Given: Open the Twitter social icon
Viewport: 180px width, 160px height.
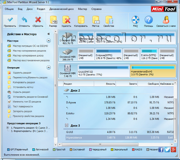Looking at the screenshot, I should [x=167, y=150].
